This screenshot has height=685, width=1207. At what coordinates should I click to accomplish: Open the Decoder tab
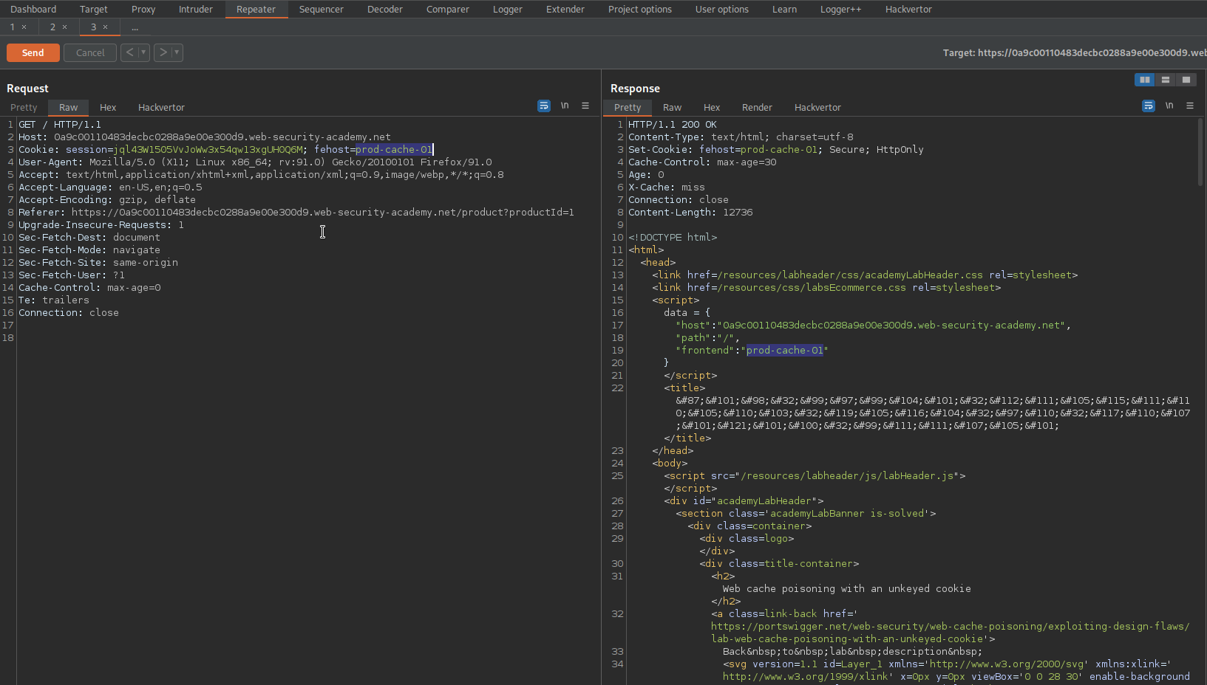click(385, 9)
